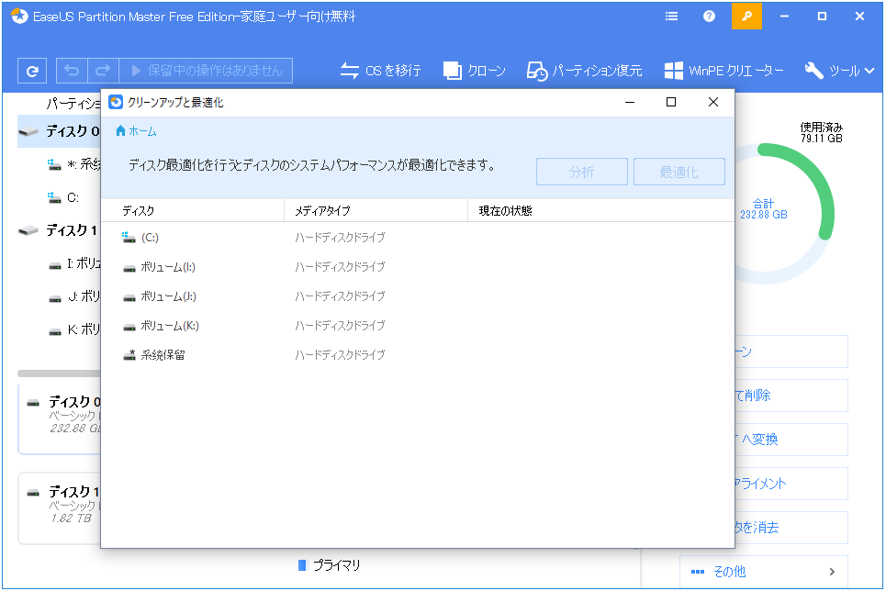The image size is (886, 591).
Task: Select the (C:) drive row in the list
Action: (x=151, y=238)
